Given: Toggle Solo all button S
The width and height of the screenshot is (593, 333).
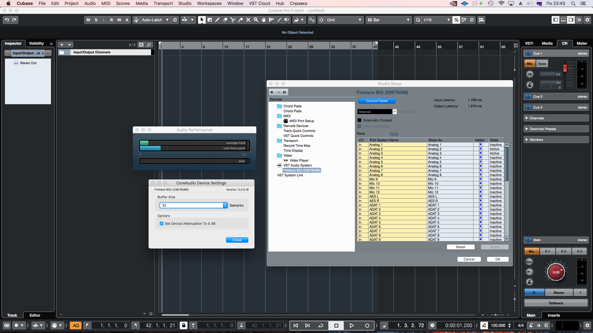Looking at the screenshot, I should click(x=96, y=20).
